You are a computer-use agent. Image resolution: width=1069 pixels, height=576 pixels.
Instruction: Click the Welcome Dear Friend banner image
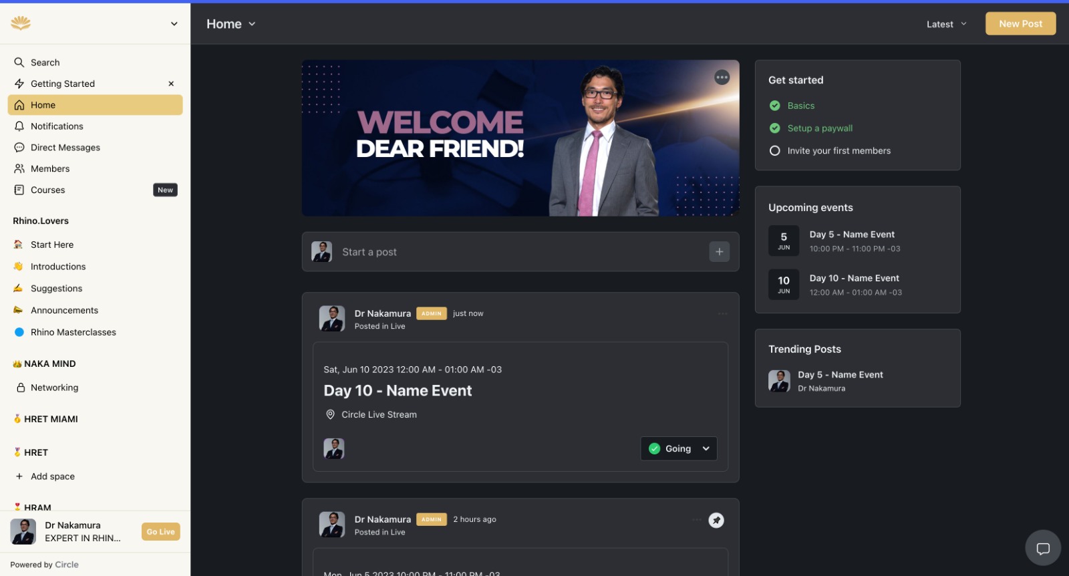520,138
